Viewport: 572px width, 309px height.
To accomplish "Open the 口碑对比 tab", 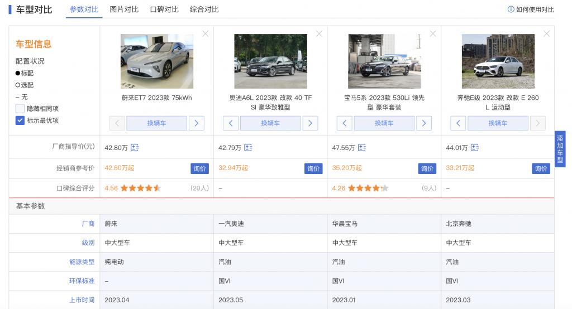I will (164, 9).
